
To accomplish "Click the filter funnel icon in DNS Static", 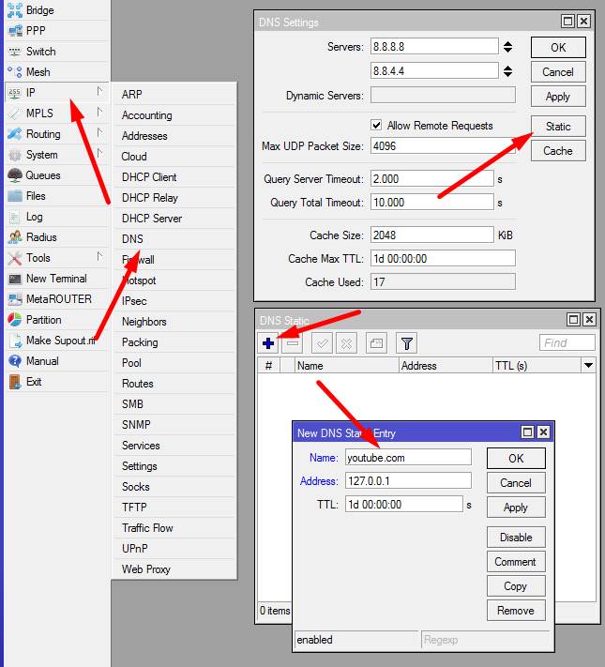I will tap(405, 343).
